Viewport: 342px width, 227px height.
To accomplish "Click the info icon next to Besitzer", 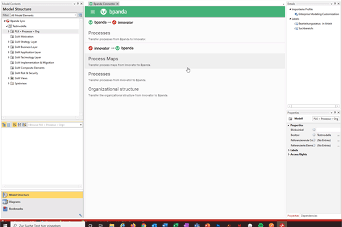I will click(x=314, y=135).
